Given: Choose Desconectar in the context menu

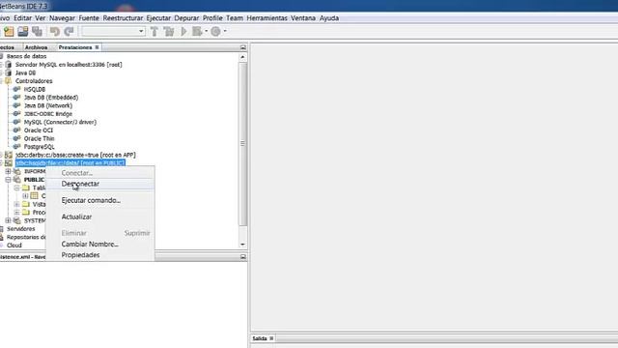Looking at the screenshot, I should point(100,184).
